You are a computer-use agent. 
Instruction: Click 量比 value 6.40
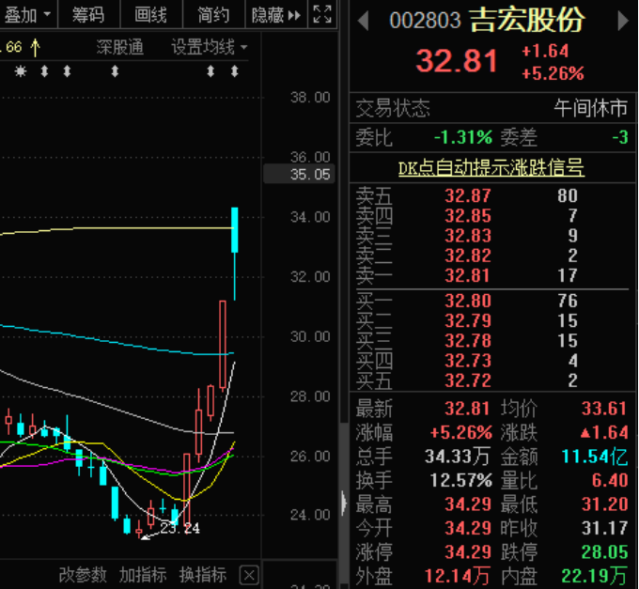(x=610, y=480)
